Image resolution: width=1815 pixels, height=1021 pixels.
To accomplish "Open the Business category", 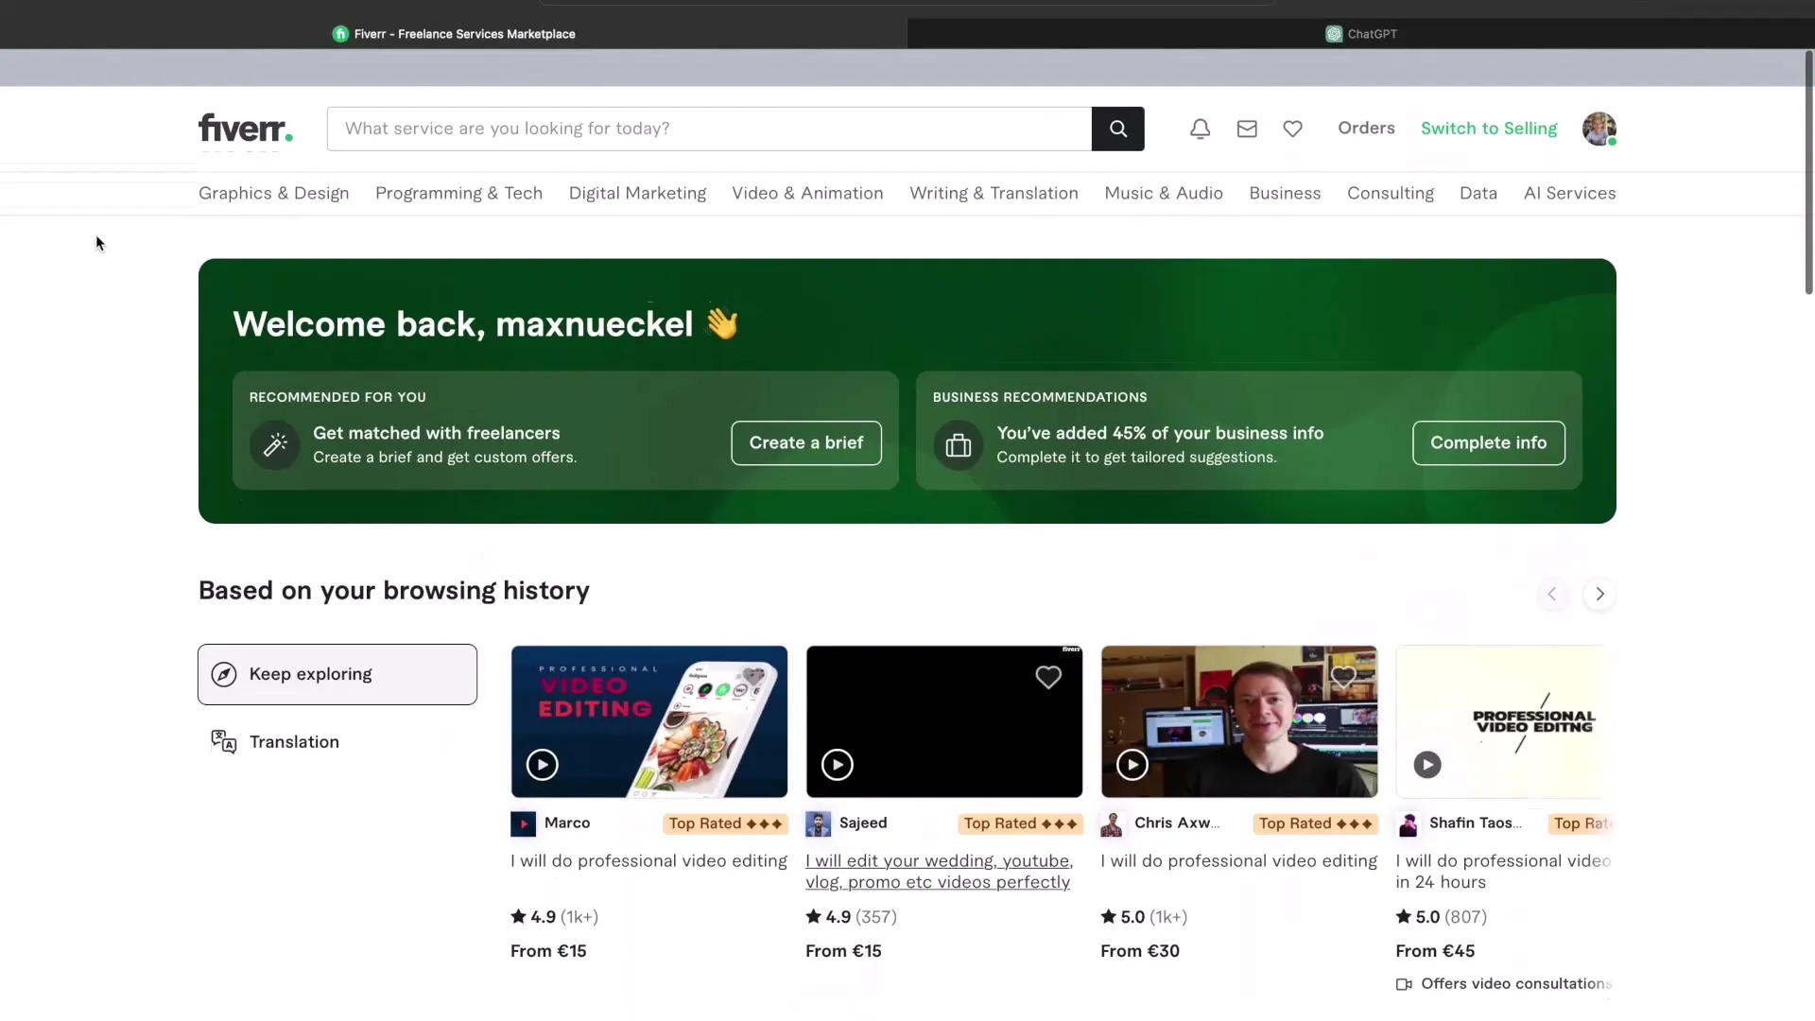I will click(x=1285, y=194).
